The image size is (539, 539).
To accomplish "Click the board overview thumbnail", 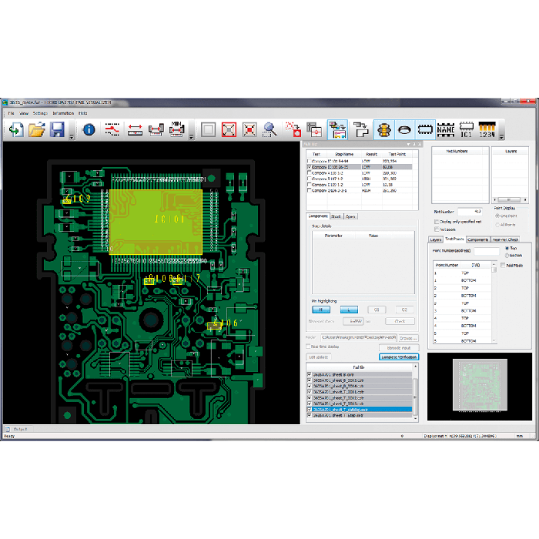I will 480,385.
